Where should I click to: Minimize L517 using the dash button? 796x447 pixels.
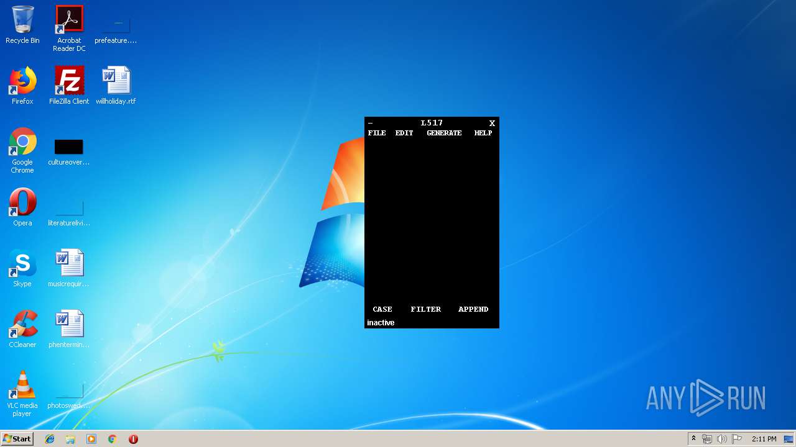click(x=371, y=123)
